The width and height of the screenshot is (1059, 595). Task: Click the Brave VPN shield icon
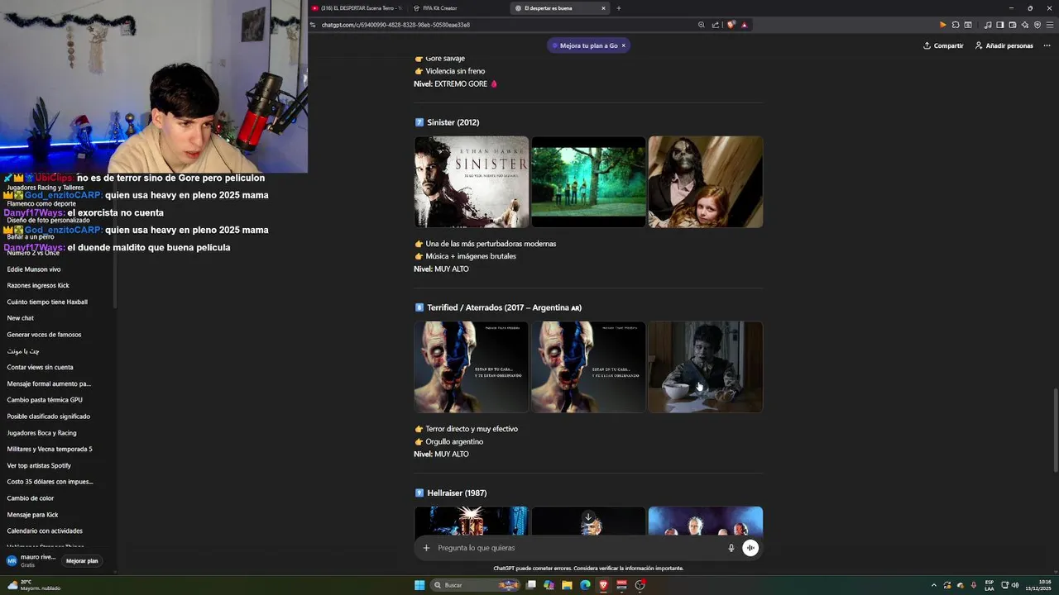pyautogui.click(x=1037, y=25)
